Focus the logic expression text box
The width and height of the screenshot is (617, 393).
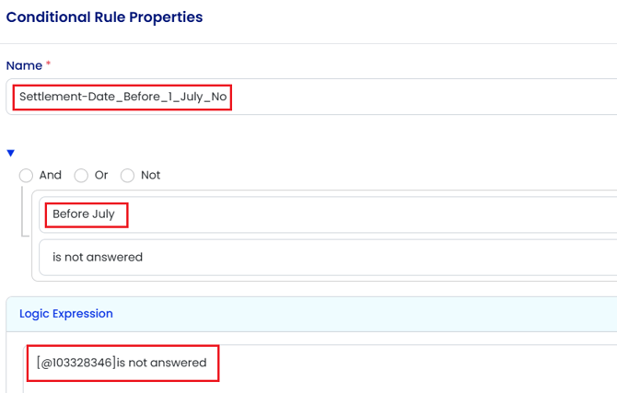pyautogui.click(x=414, y=363)
